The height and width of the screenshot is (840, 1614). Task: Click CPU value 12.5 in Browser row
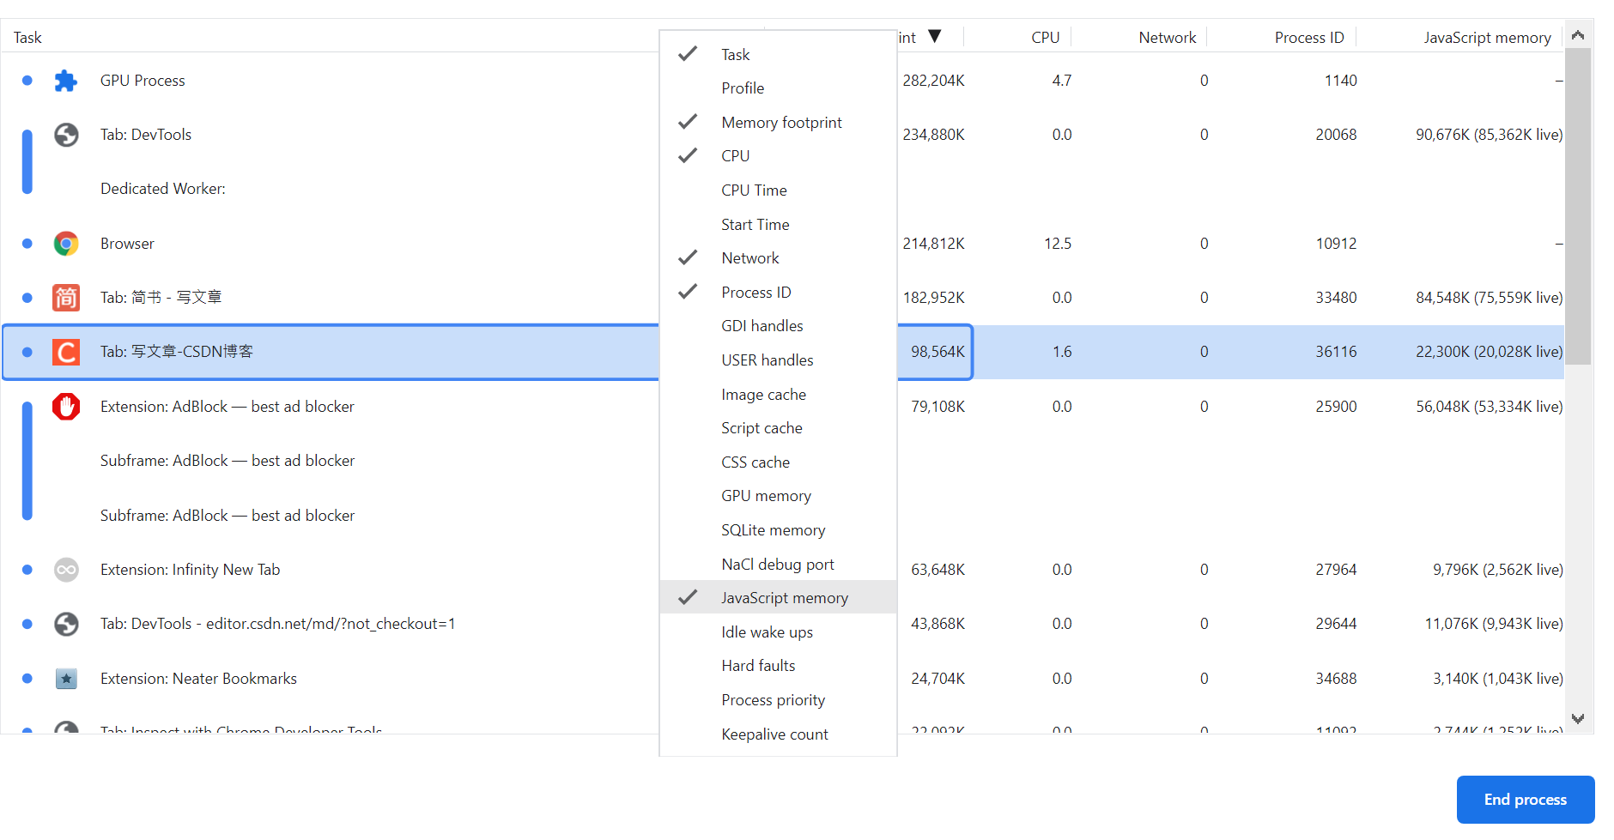[1058, 244]
